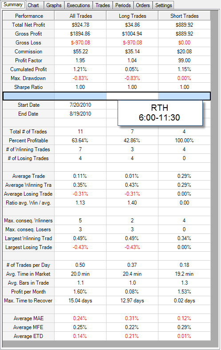Select the Total Net Profit row label
Screen dimensions: 221x350
coord(28,25)
